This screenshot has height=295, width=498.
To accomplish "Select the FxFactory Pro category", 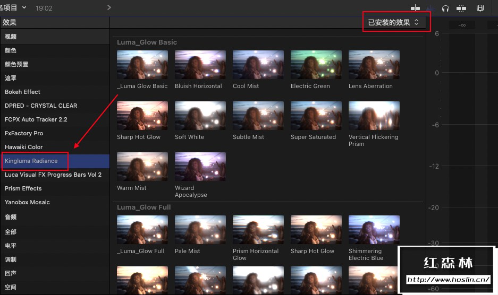I will click(x=55, y=133).
